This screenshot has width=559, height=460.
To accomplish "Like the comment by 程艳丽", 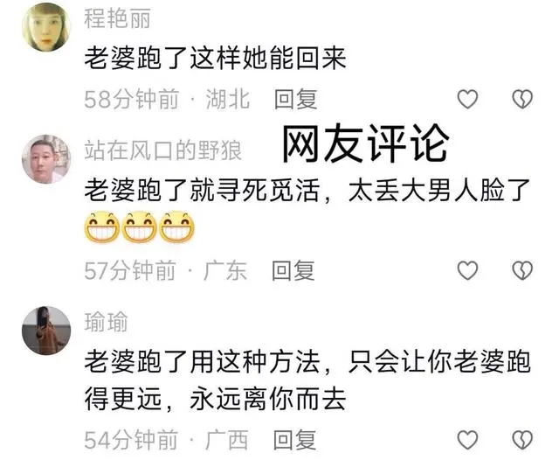I will coord(467,99).
